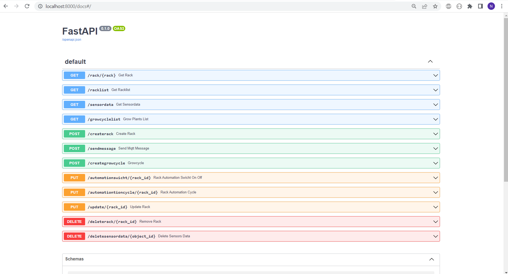Expand the GET /racklist endpoint chevron
The width and height of the screenshot is (508, 274).
click(435, 90)
